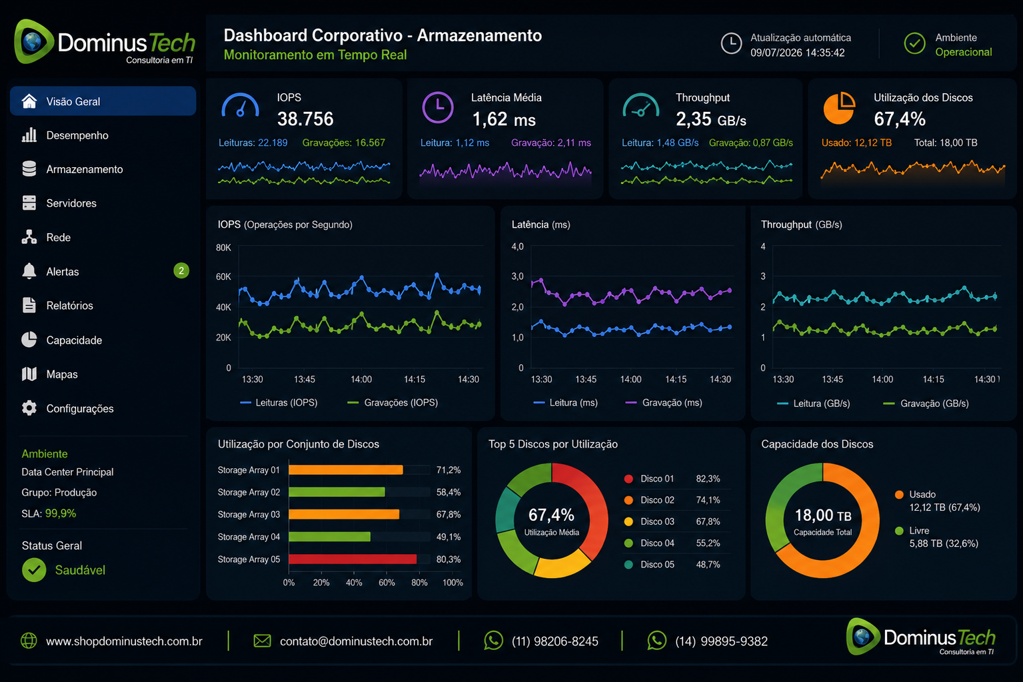Click the purple clock icon in Latência Média card
The height and width of the screenshot is (682, 1023).
coord(438,107)
